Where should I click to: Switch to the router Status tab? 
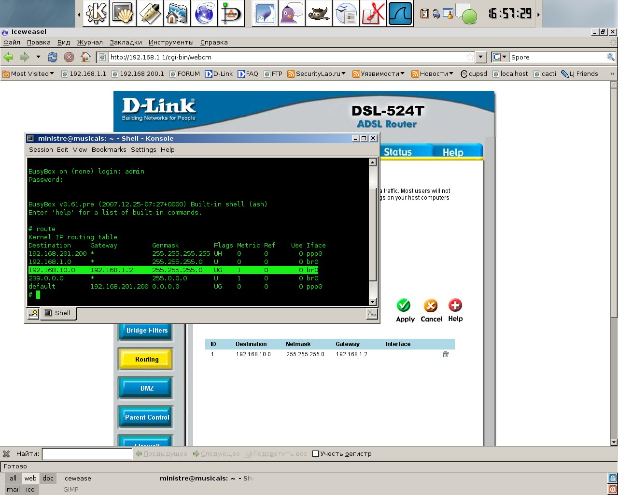[397, 152]
